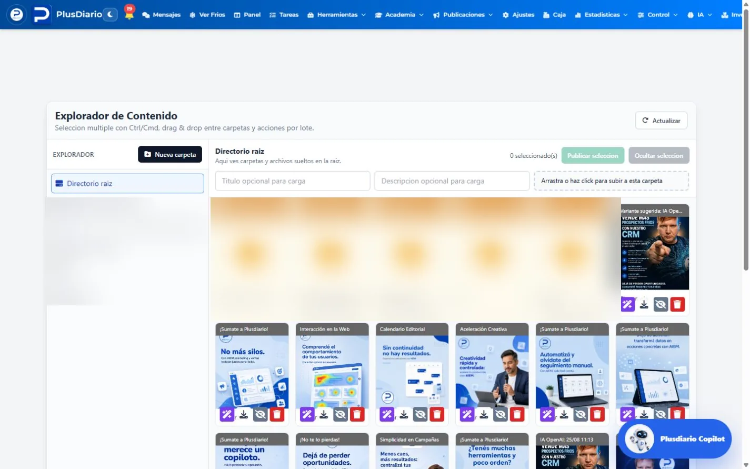Screen dimensions: 750x469
Task: Select Directorio raiz in the explorer tree
Action: 127,183
